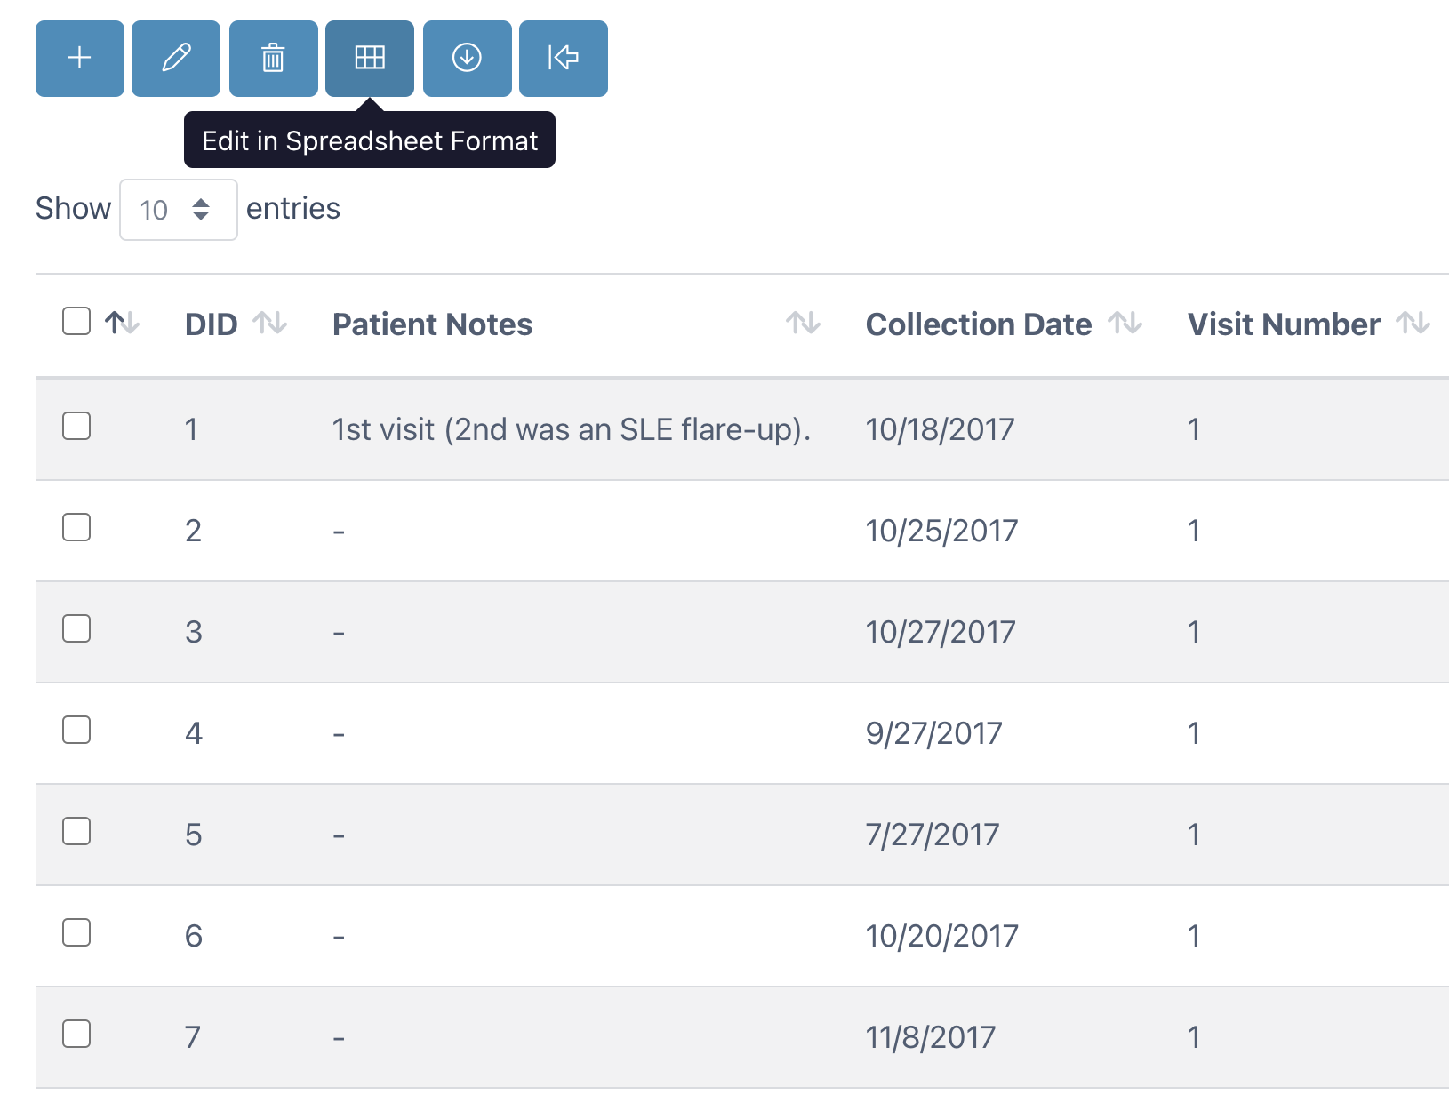This screenshot has height=1095, width=1449.
Task: Tick the checkbox for DID 7 row
Action: pyautogui.click(x=76, y=1034)
